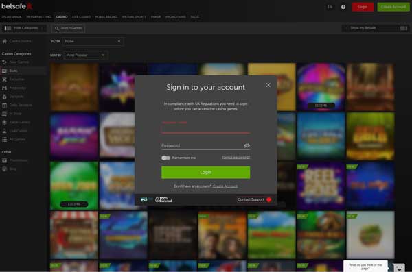This screenshot has height=272, width=412.
Task: Click the Blog sidebar icon
Action: tap(4, 169)
